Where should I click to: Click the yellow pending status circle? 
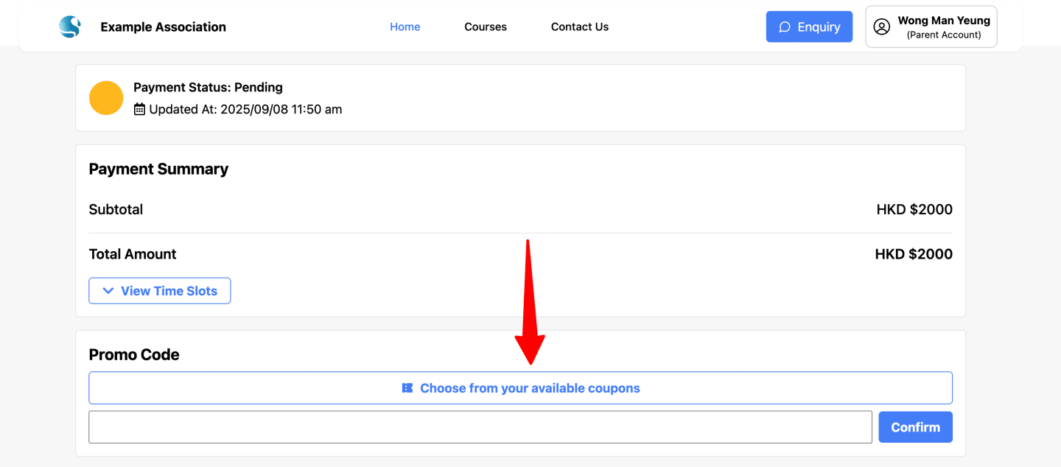(106, 98)
